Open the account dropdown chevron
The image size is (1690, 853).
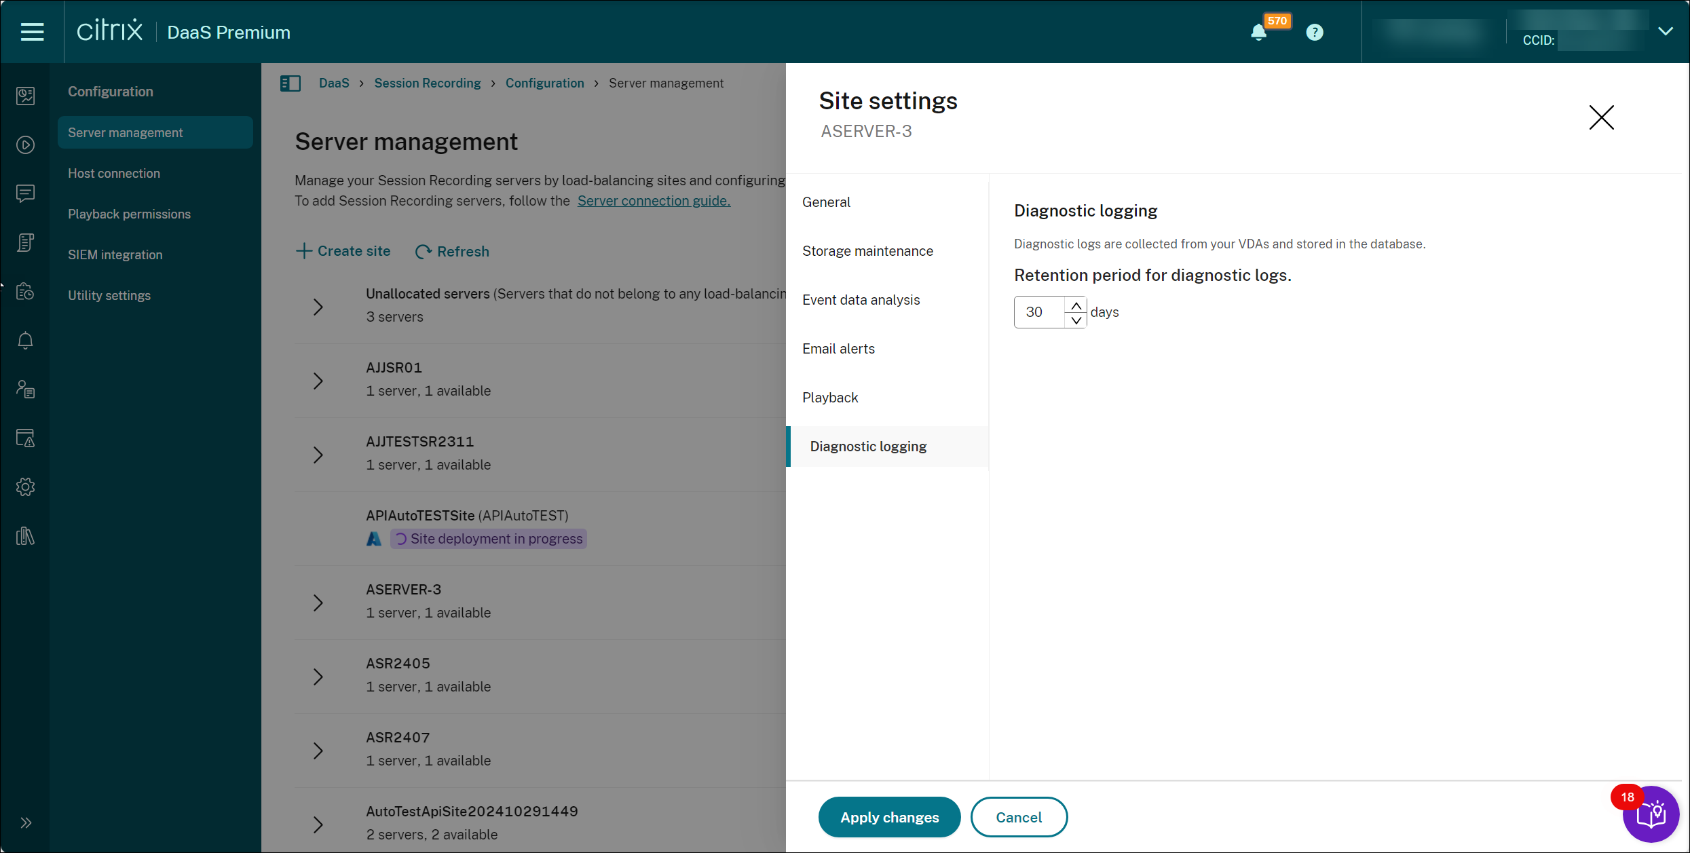(x=1665, y=31)
